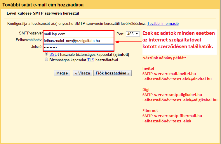The image size is (221, 144).
Task: Open the SSL link
Action: coord(53,54)
